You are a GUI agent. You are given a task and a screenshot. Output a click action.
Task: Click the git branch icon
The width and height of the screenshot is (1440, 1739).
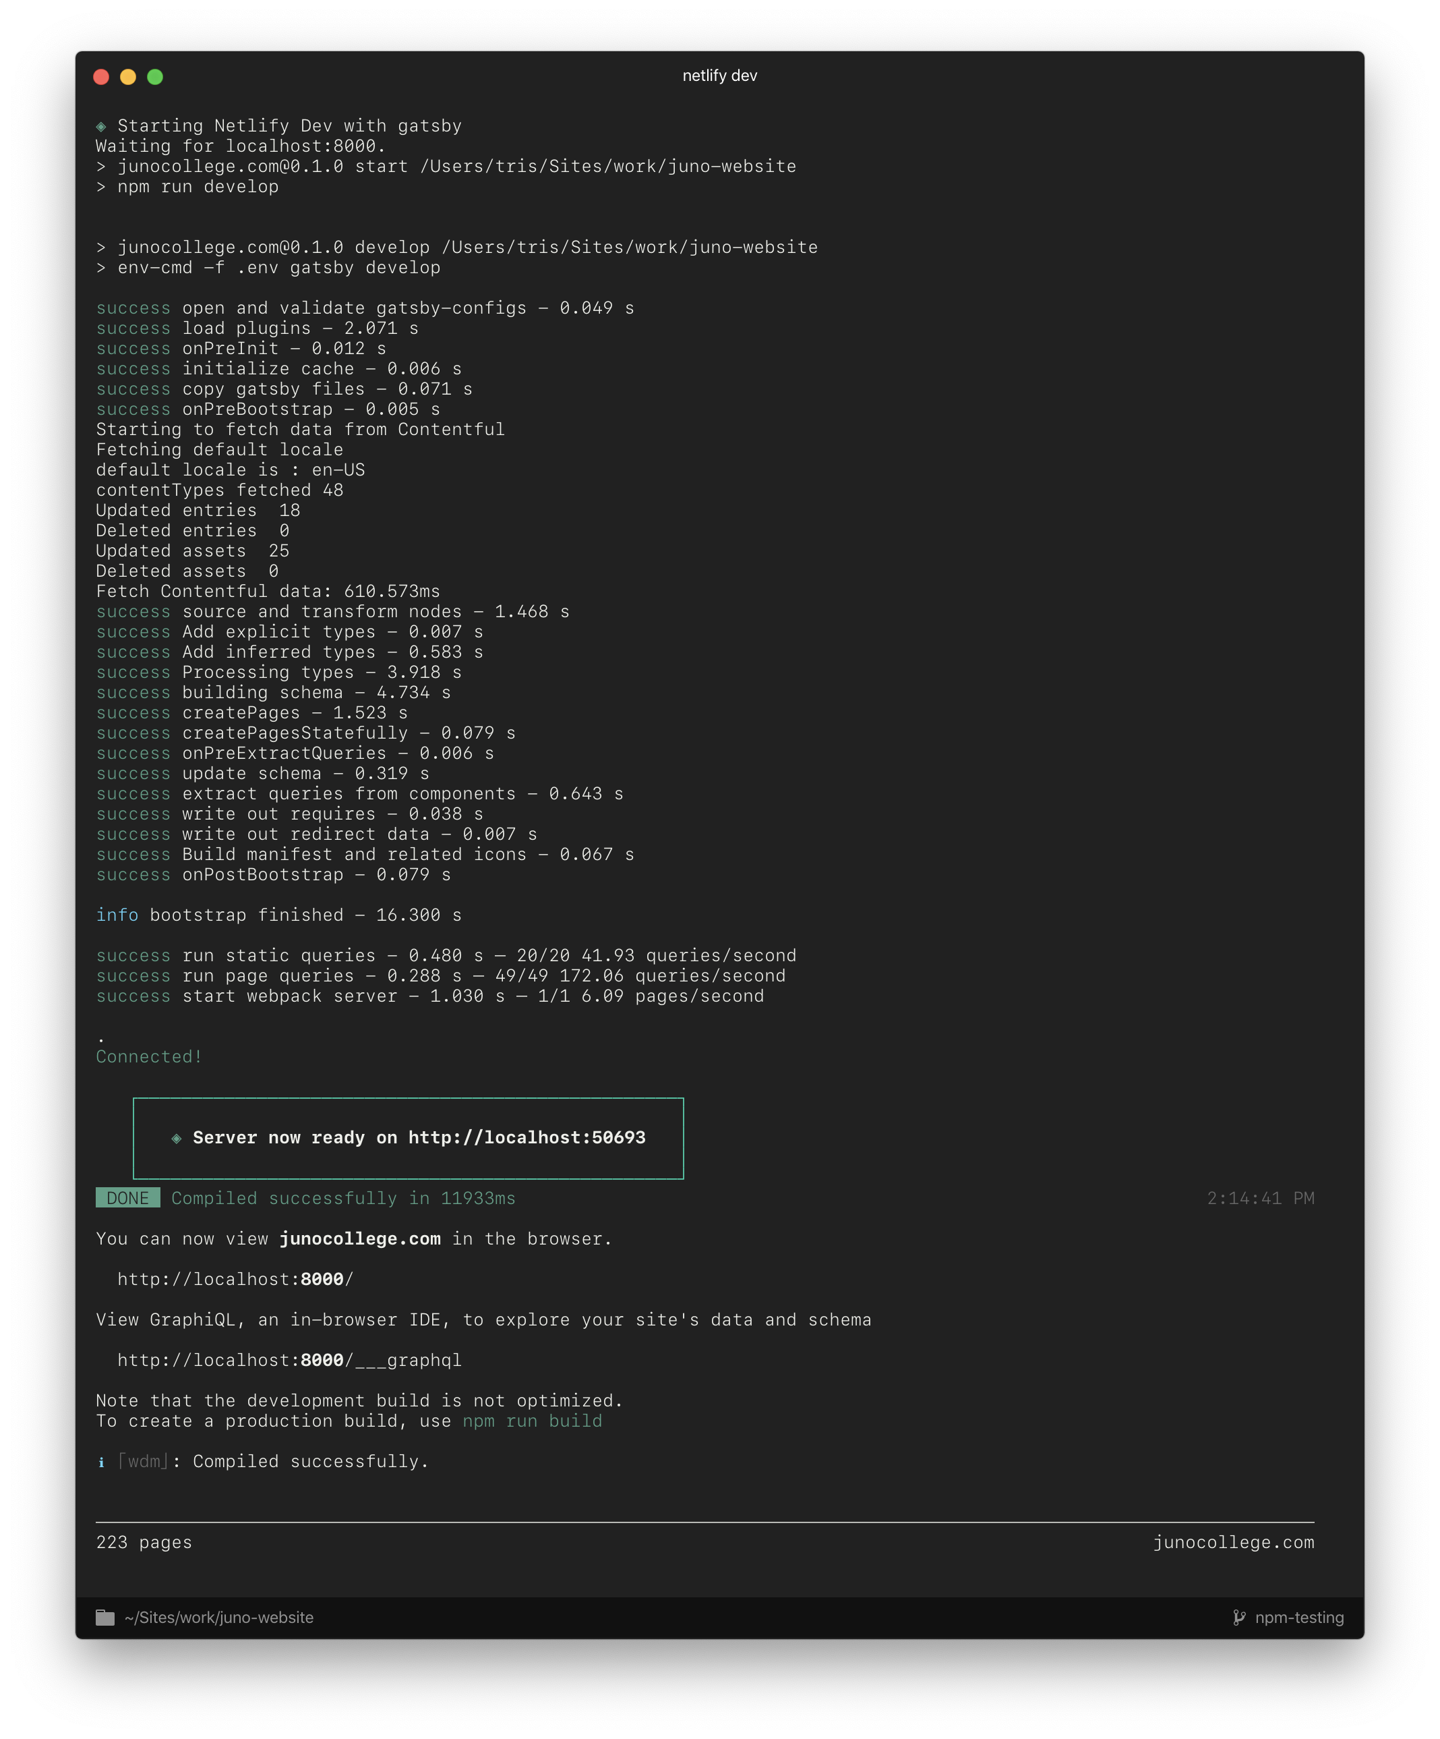pos(1239,1618)
